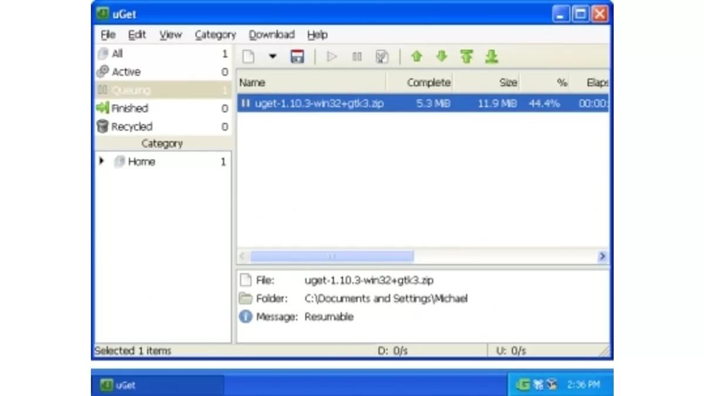Open download properties toolbar icon
The height and width of the screenshot is (396, 704).
pyautogui.click(x=382, y=57)
